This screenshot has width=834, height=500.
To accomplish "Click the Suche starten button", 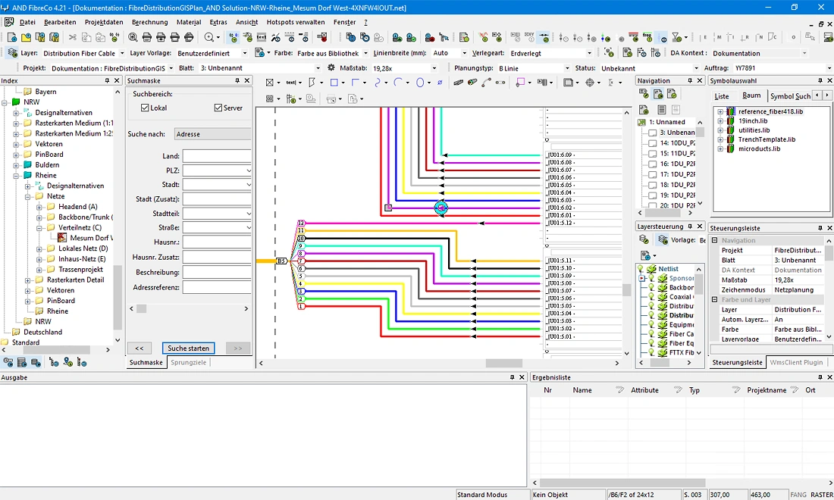I will click(188, 348).
